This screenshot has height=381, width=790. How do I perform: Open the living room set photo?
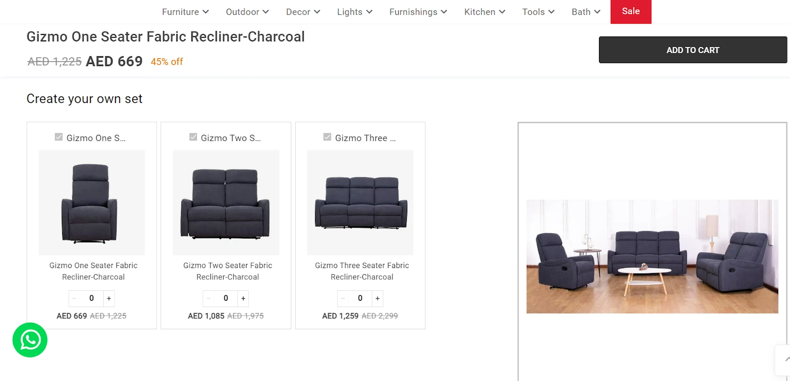pos(652,256)
